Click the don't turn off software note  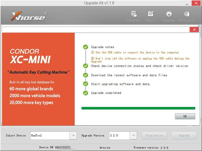tap(140, 60)
